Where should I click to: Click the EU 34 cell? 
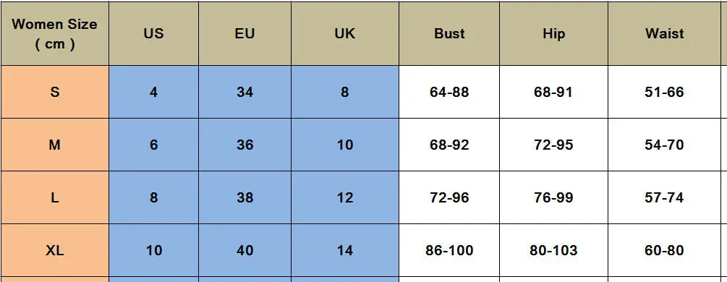coord(245,92)
